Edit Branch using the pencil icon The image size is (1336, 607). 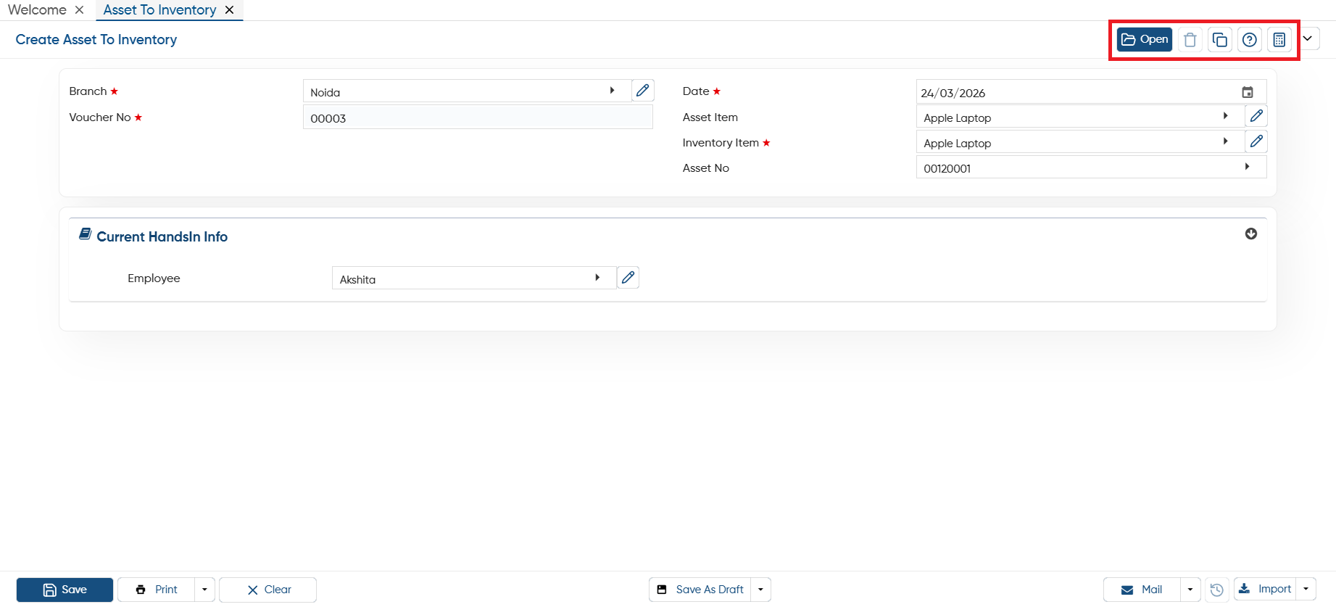[x=642, y=91]
